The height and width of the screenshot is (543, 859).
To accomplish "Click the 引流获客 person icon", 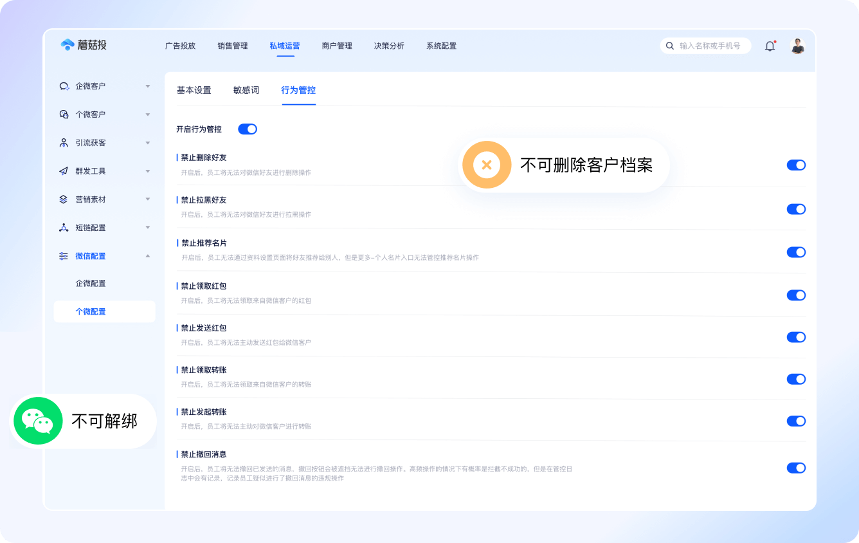I will pyautogui.click(x=64, y=143).
